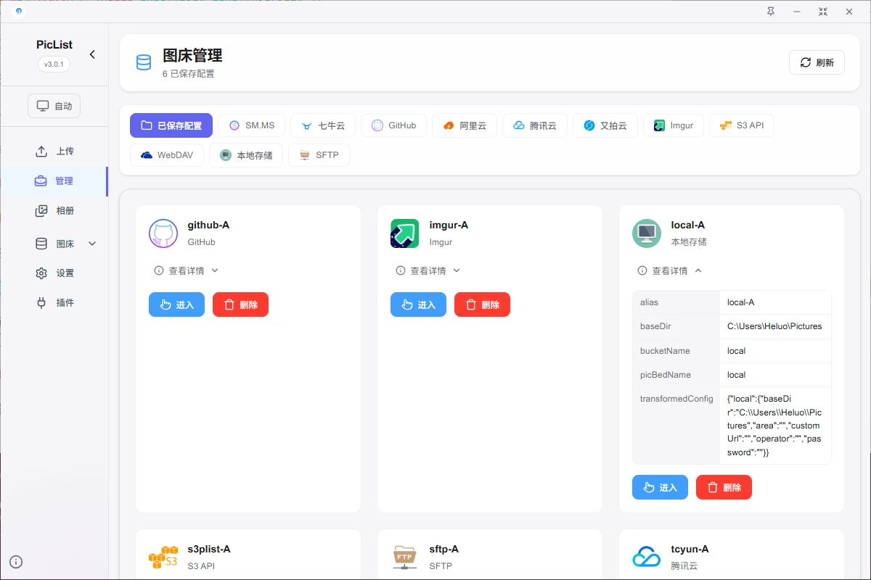
Task: Switch to the WebDAV tab
Action: tap(167, 155)
